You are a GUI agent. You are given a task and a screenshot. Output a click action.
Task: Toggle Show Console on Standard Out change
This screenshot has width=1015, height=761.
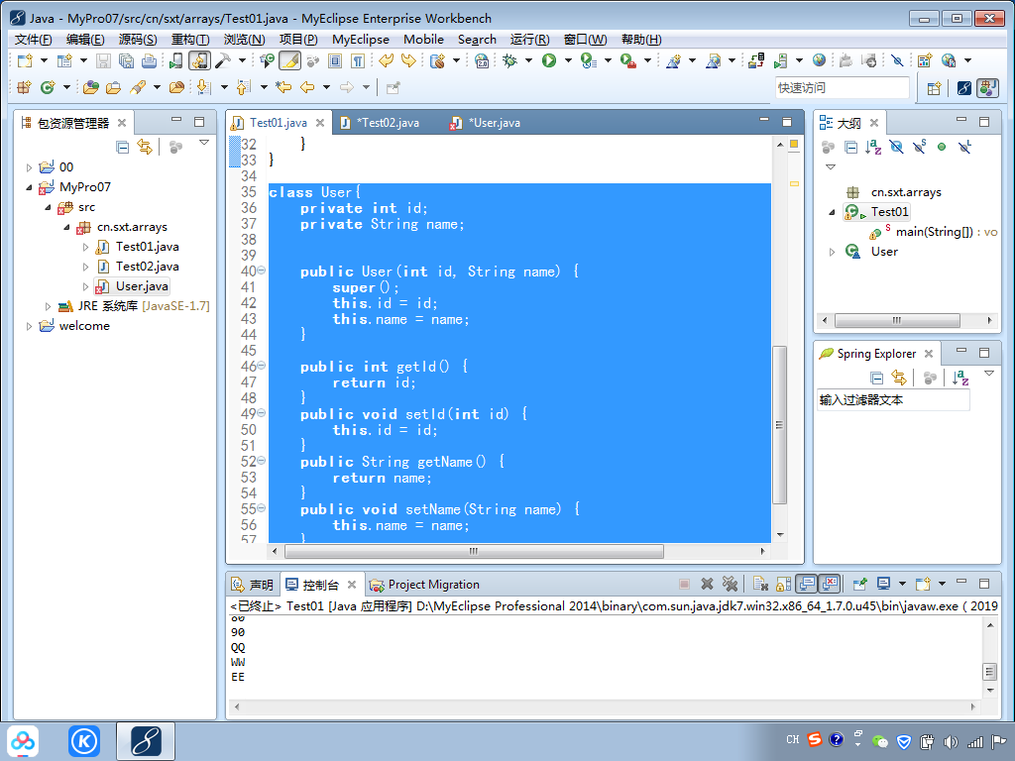tap(807, 585)
